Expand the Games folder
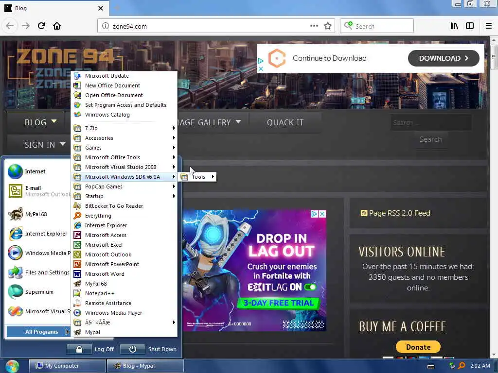 coord(124,148)
